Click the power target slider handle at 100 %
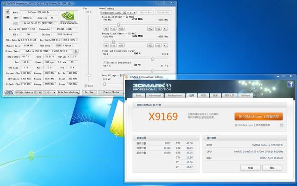297x186 pixels. 152,59
